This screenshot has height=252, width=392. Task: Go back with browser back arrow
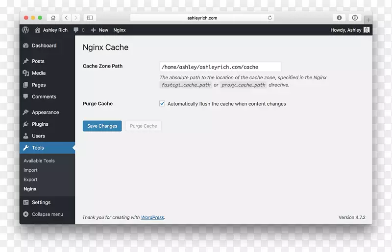coord(66,18)
